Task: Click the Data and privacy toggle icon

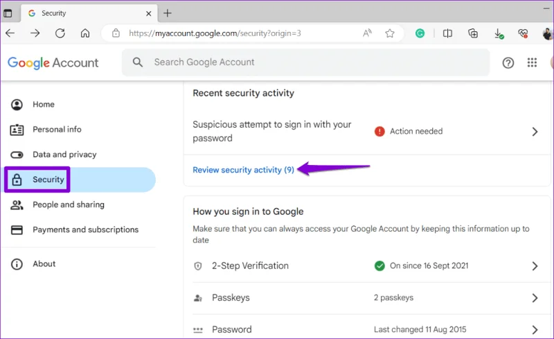Action: click(17, 155)
